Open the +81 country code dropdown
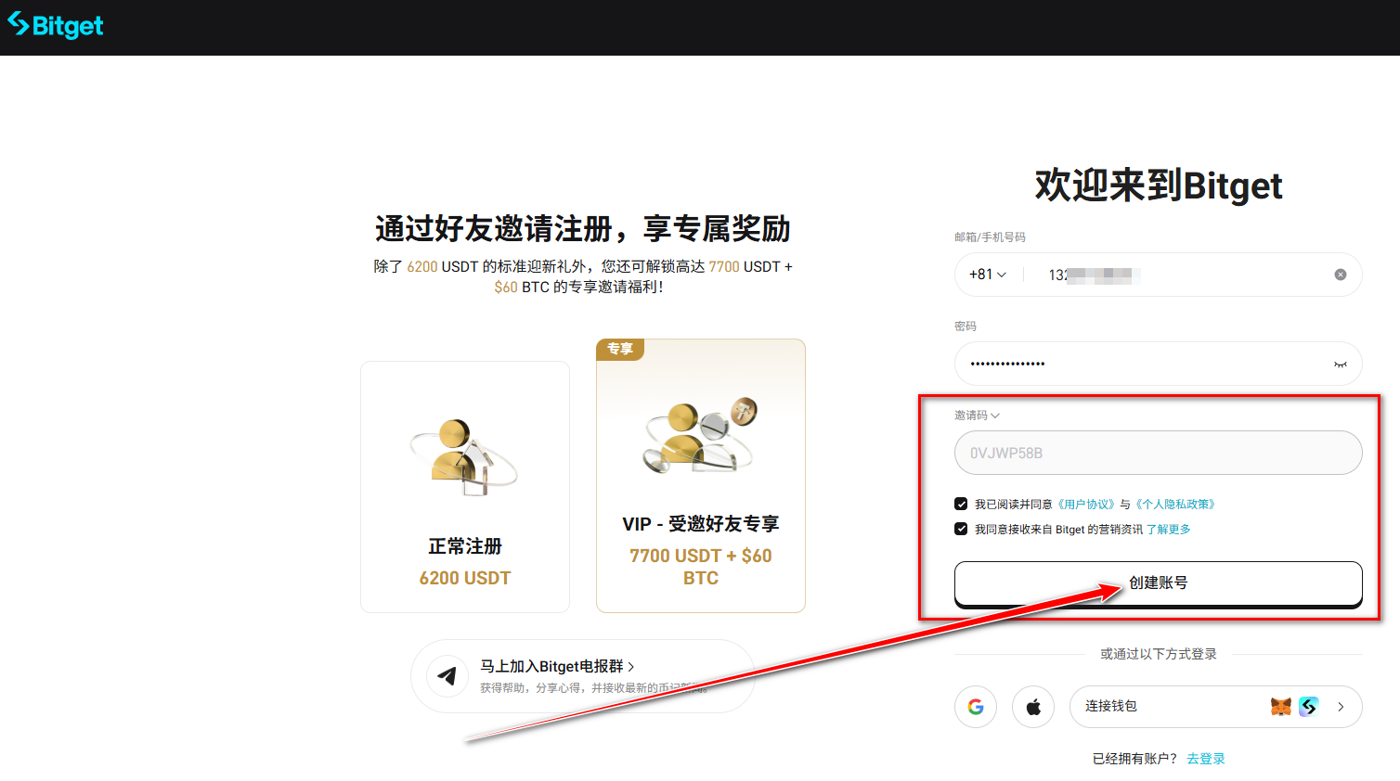Image resolution: width=1400 pixels, height=781 pixels. 986,274
